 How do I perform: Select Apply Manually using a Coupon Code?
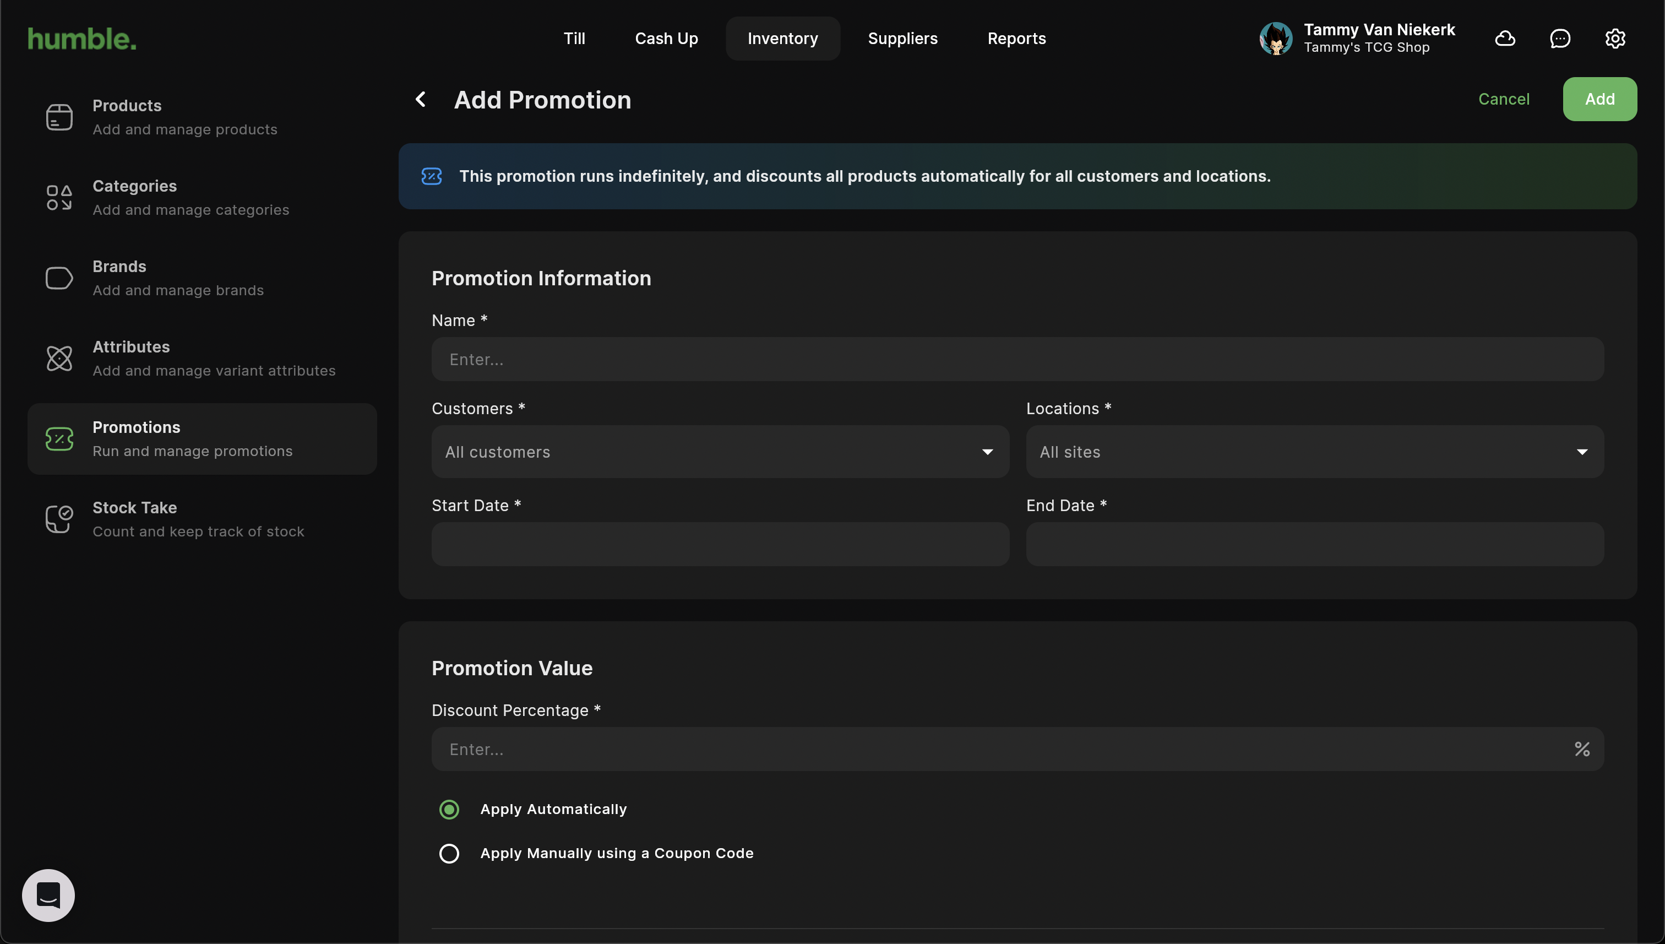[x=449, y=853]
